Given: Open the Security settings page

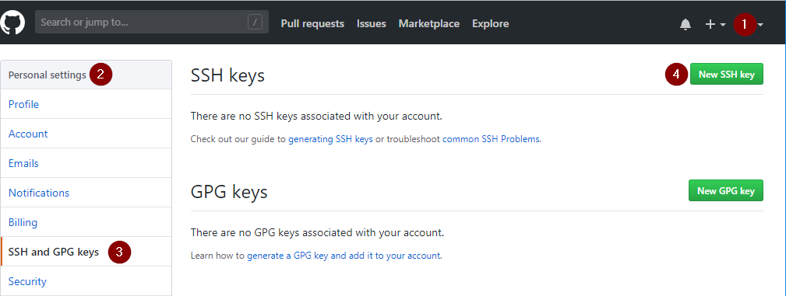Looking at the screenshot, I should coord(86,281).
